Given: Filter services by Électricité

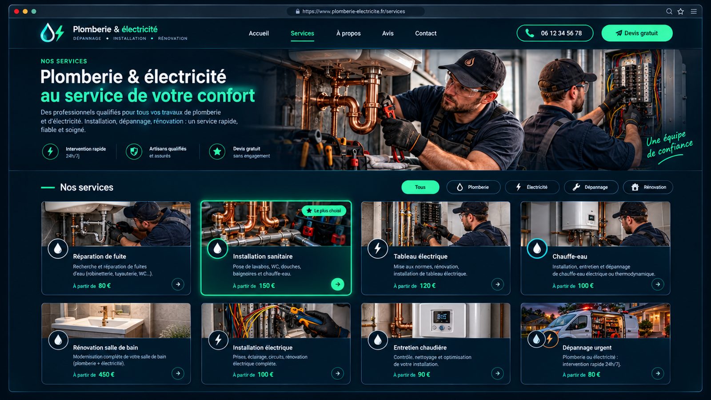Looking at the screenshot, I should pos(532,187).
